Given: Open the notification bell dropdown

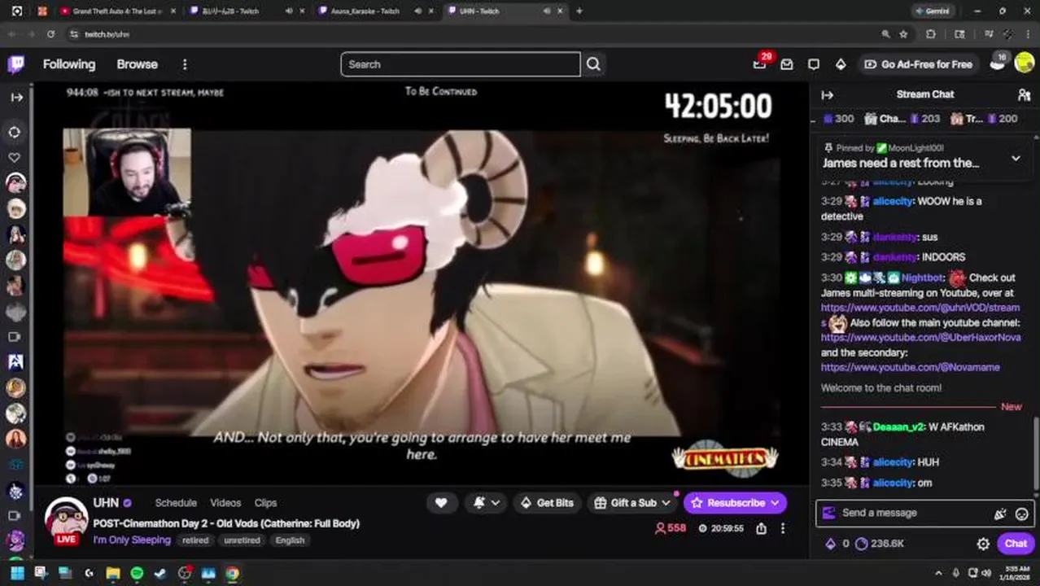Looking at the screenshot, I should click(x=487, y=503).
